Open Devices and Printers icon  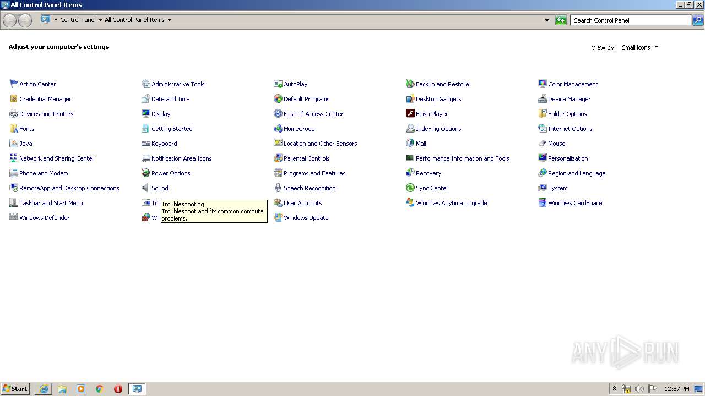14,114
